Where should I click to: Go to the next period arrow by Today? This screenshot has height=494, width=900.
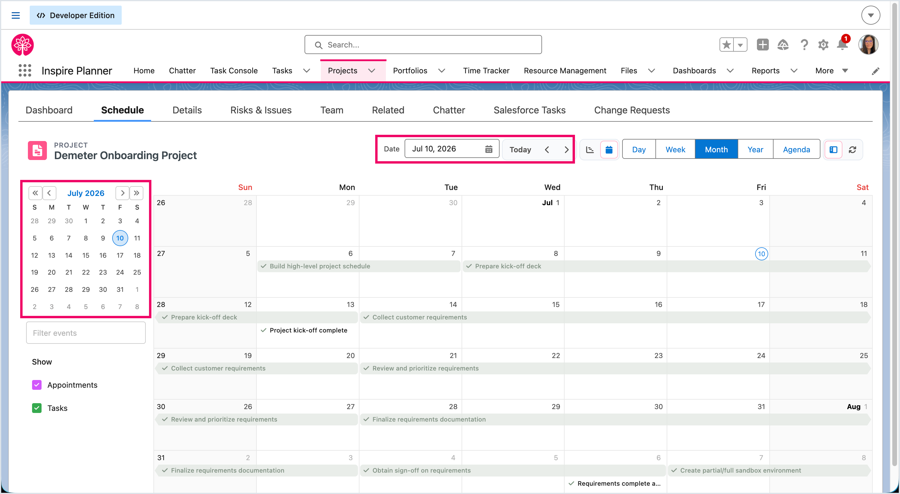pyautogui.click(x=566, y=150)
